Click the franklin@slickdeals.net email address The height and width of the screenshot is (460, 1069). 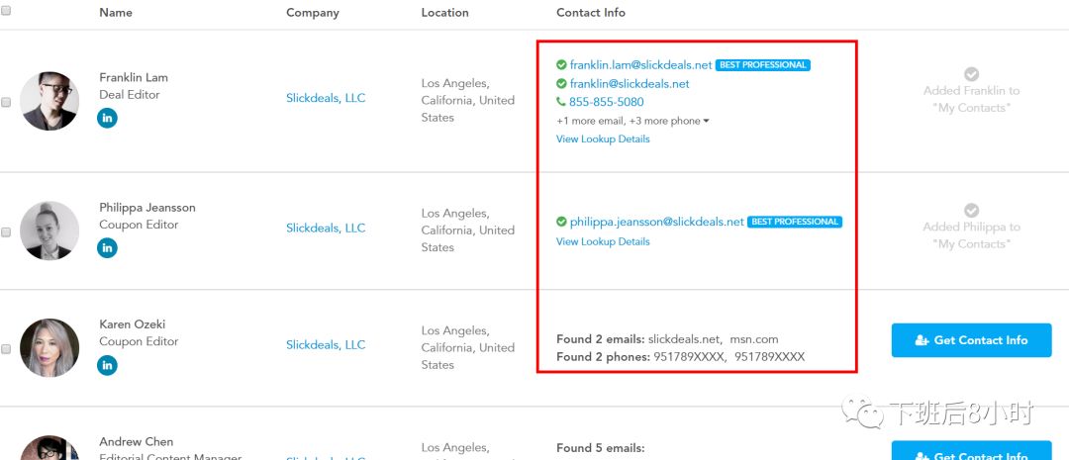630,84
